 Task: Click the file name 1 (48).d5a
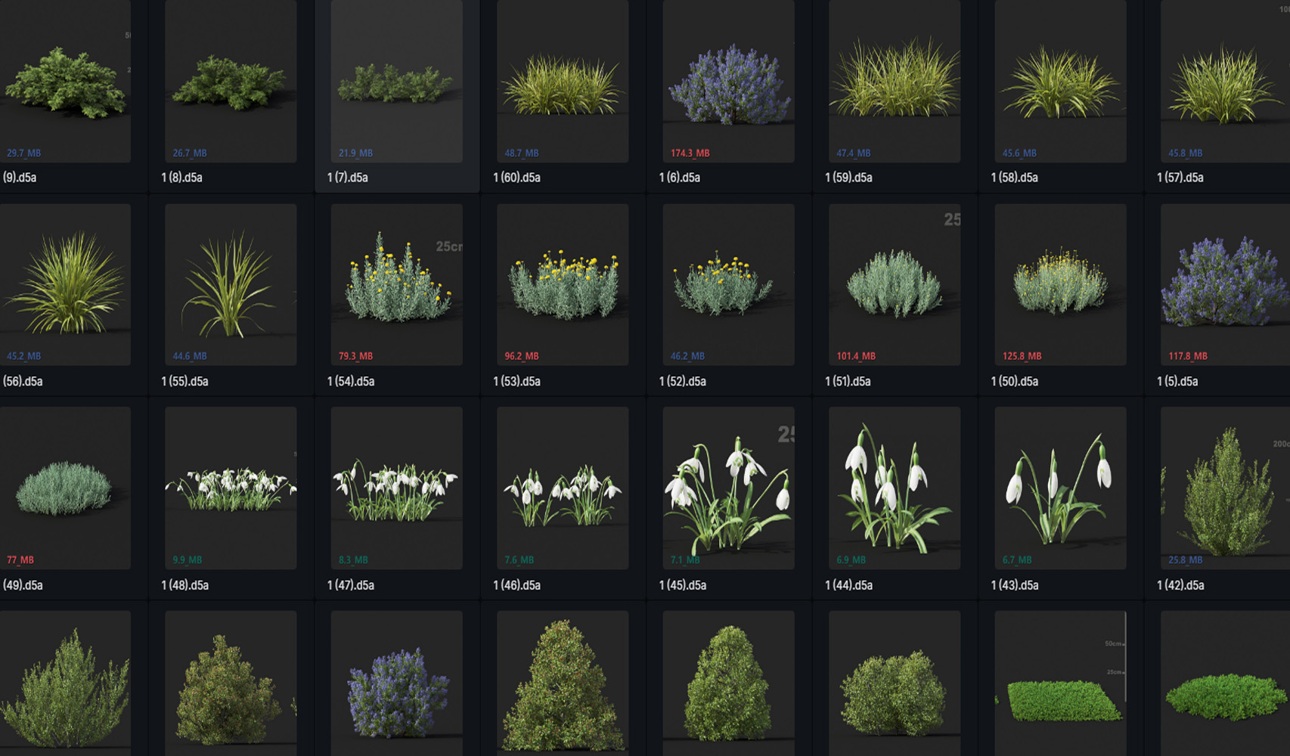point(185,585)
